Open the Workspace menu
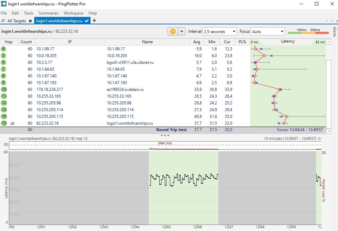This screenshot has height=231, width=338. click(x=74, y=13)
